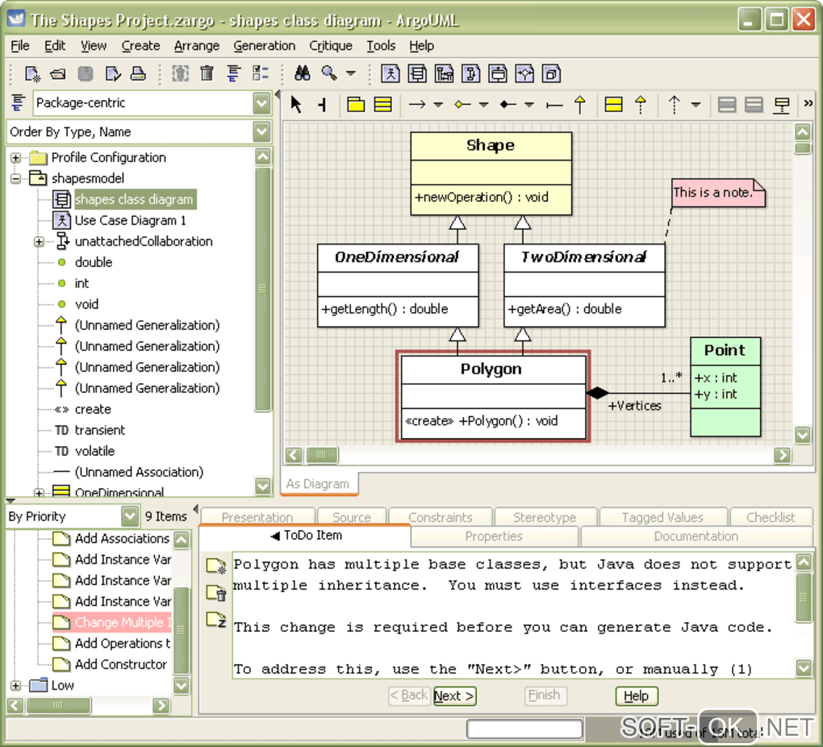Click the New ToDo Item icon

click(x=215, y=566)
